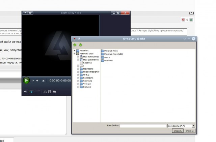Viewport: 216px width, 142px height.
Task: Adjust the Light Alloy volume slider
Action: click(34, 92)
